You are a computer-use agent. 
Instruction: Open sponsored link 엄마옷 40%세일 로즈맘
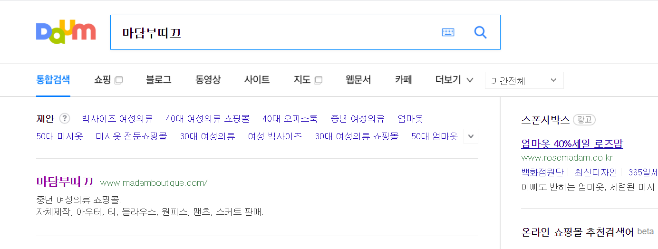(572, 144)
